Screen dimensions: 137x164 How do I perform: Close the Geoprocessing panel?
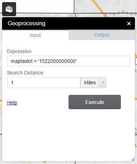129,24
